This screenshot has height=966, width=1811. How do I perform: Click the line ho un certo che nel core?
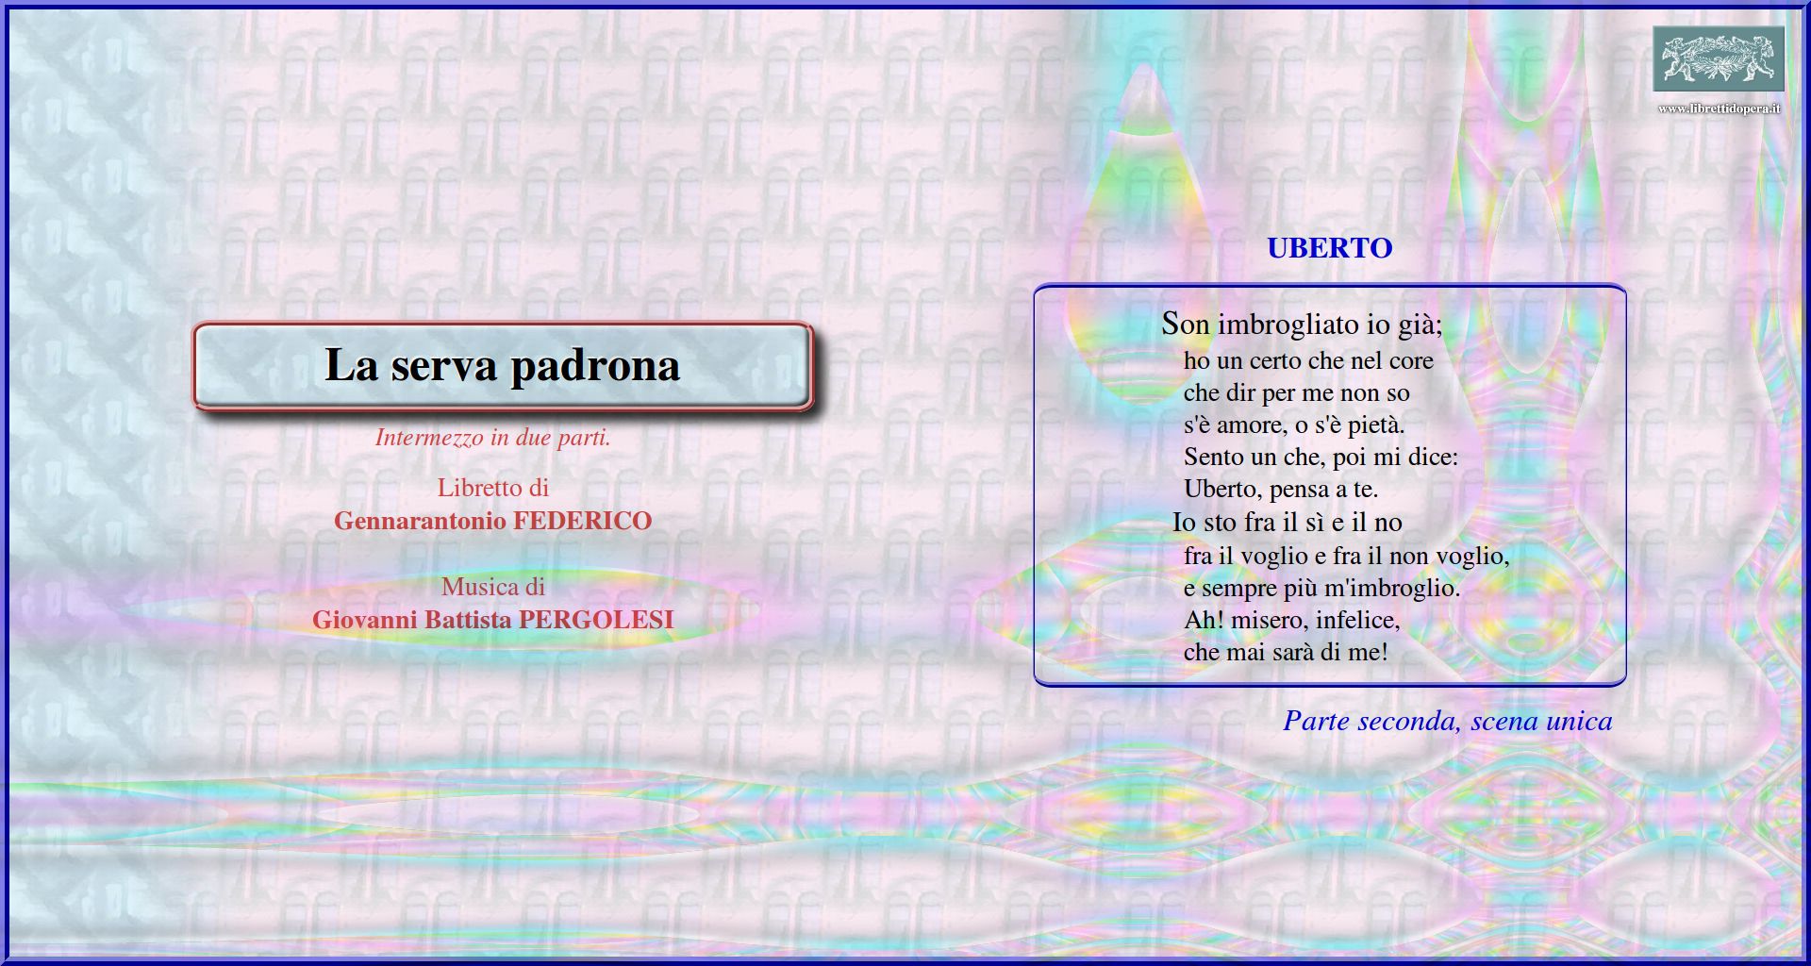pos(1307,360)
